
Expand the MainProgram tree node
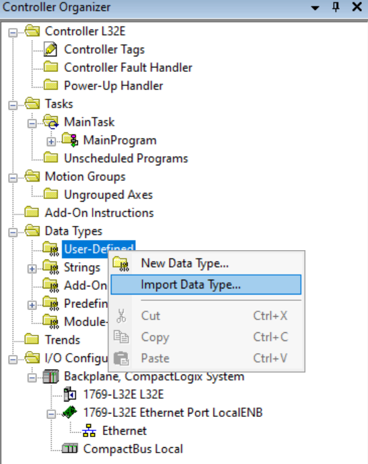[x=51, y=142]
